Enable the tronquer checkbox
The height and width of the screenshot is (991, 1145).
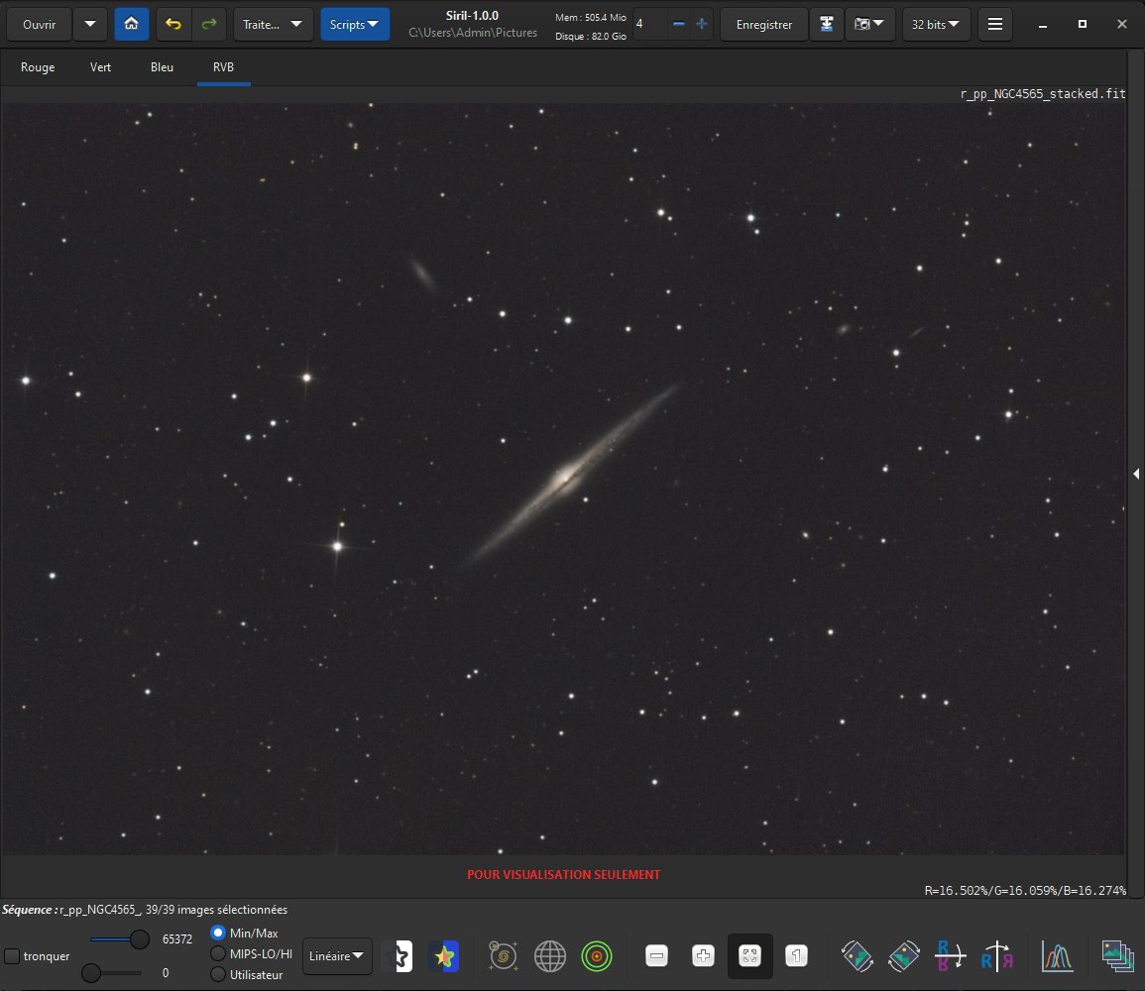point(13,956)
